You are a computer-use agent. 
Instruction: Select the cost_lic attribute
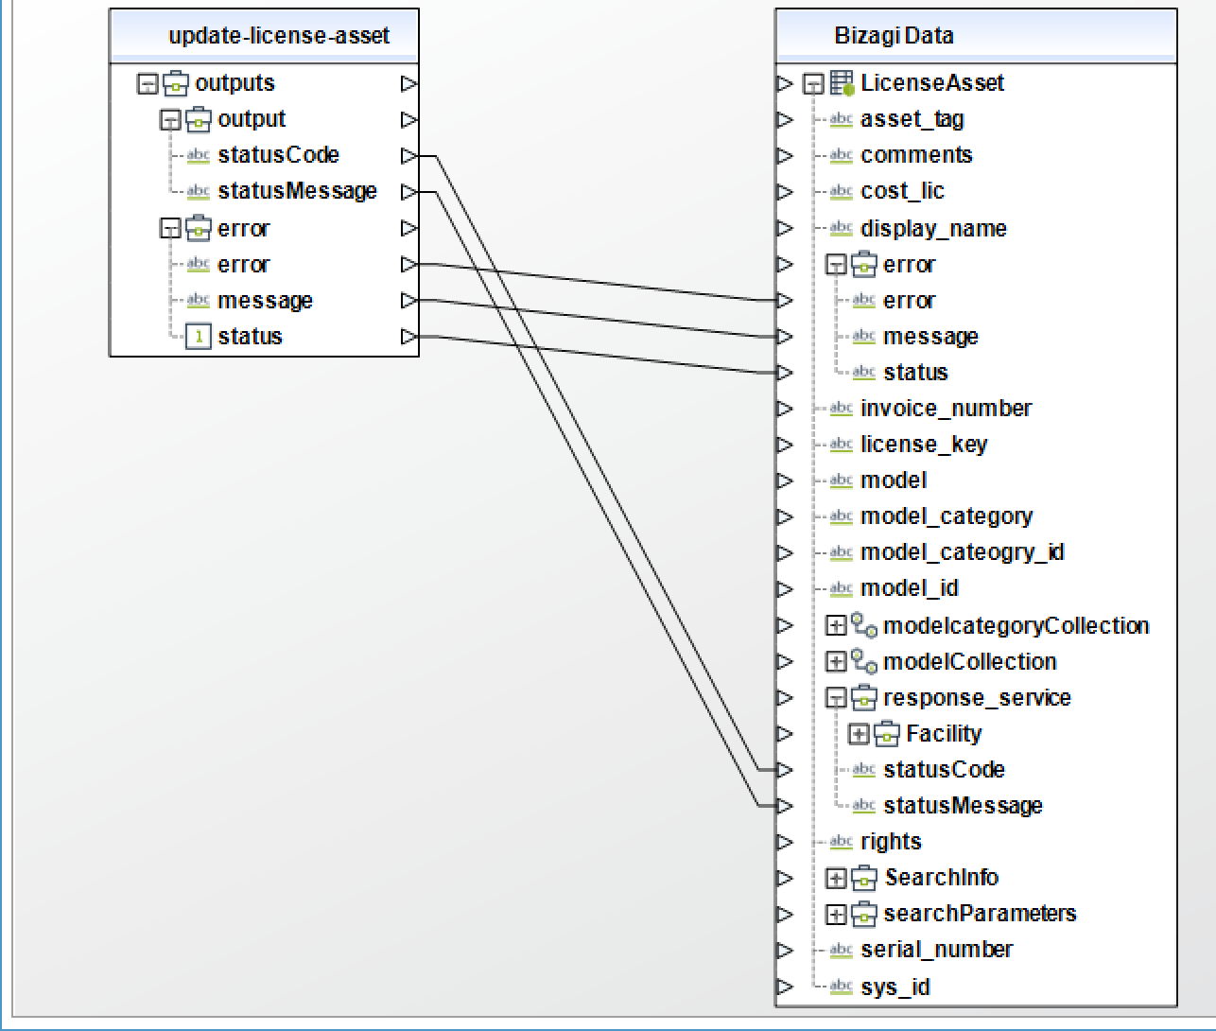(902, 192)
